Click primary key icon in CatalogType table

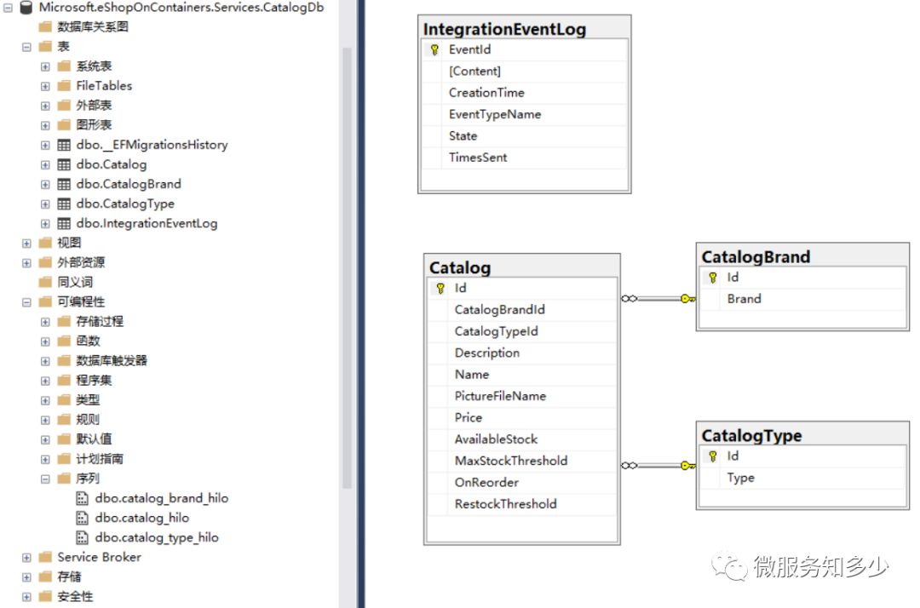pos(713,456)
